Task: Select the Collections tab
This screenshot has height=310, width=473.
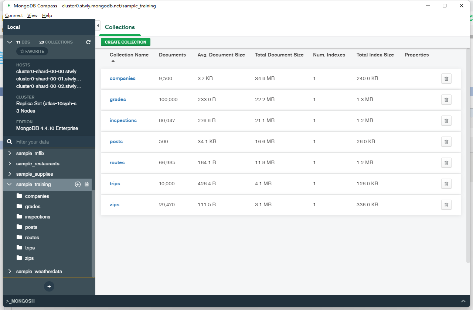Action: pyautogui.click(x=120, y=27)
